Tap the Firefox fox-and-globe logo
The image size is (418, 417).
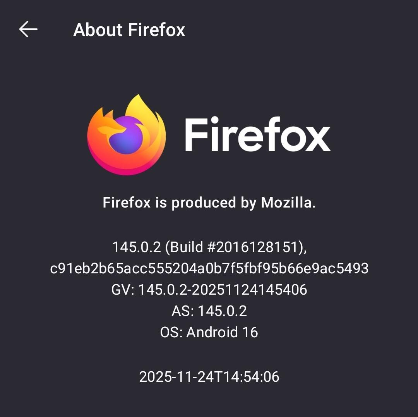[126, 135]
